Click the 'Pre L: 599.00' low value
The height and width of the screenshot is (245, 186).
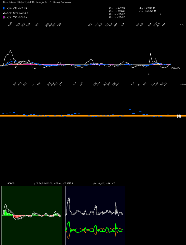coord(117,14)
